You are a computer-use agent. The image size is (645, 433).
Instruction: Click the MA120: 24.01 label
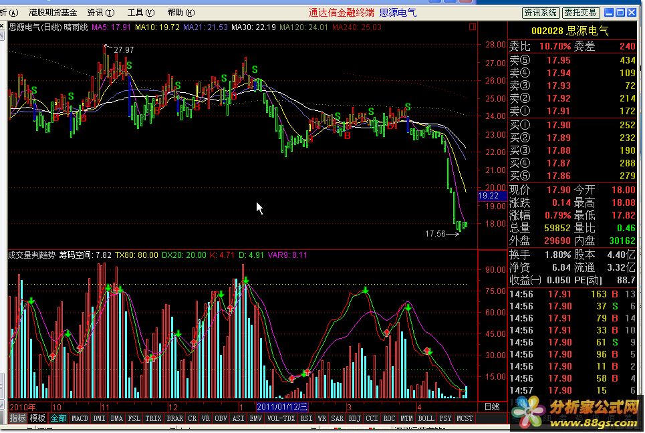tap(303, 27)
